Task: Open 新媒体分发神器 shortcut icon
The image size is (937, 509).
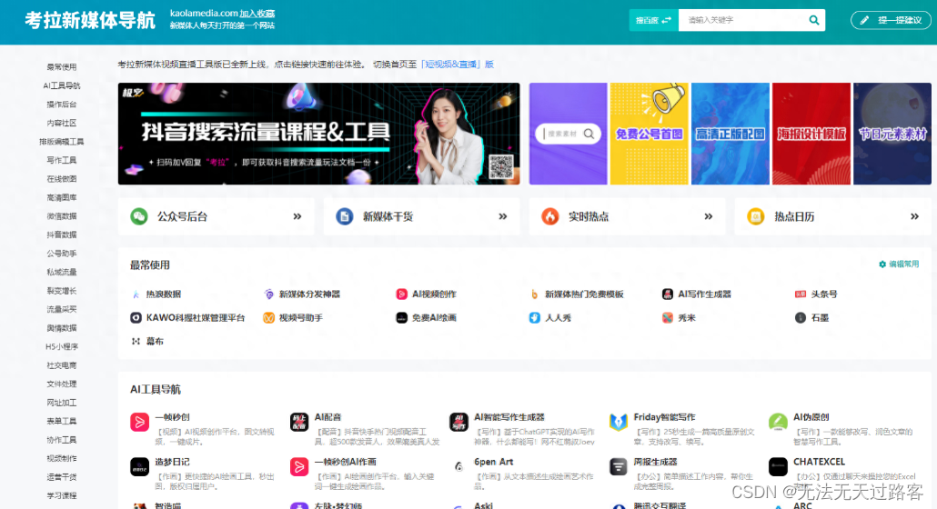Action: click(269, 294)
